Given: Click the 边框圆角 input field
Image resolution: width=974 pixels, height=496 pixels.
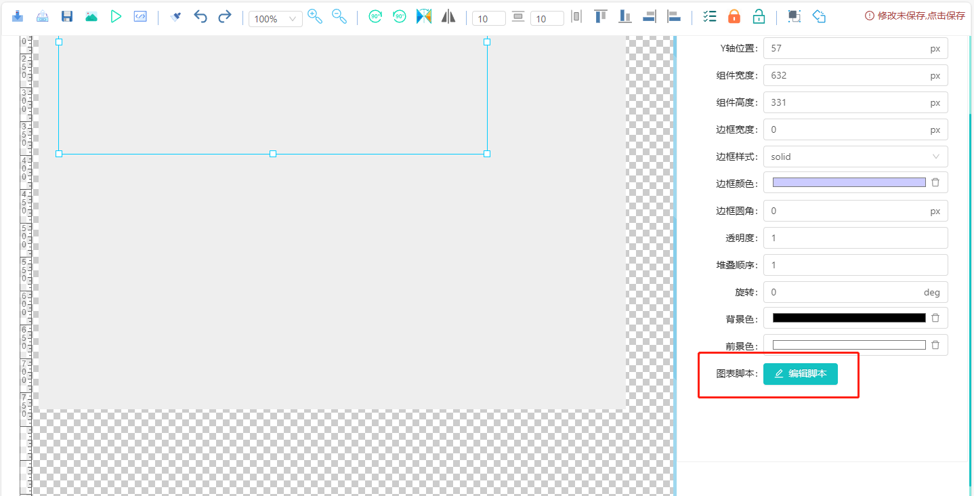Looking at the screenshot, I should (855, 211).
